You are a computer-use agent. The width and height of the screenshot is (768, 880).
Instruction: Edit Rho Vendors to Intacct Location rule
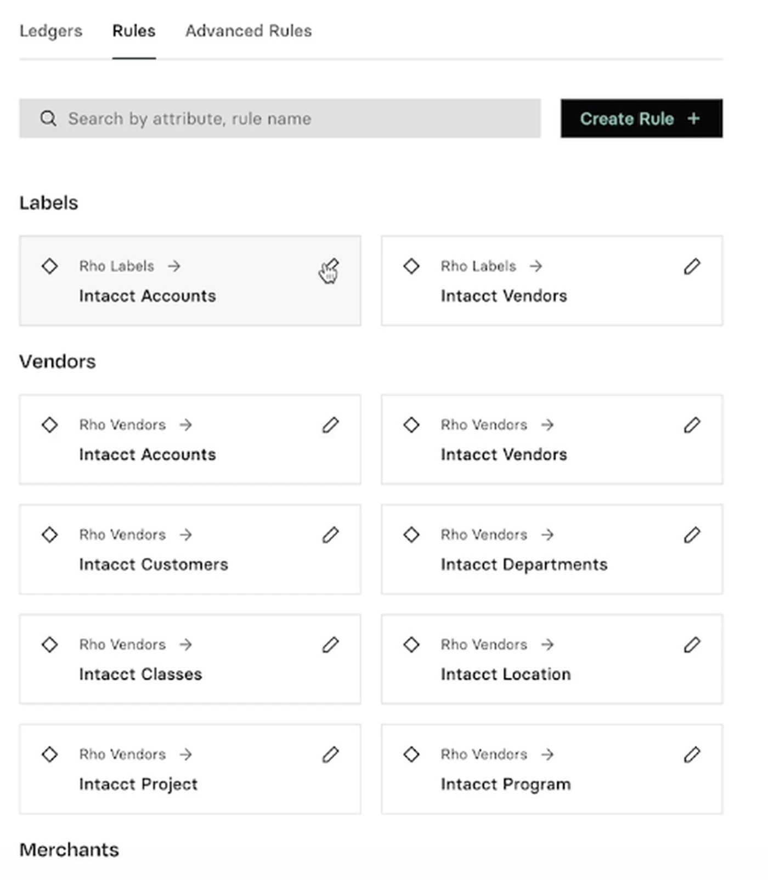click(x=692, y=645)
